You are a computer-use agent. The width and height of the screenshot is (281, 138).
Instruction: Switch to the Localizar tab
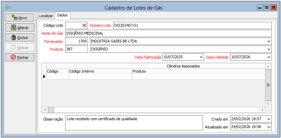[x=46, y=16]
